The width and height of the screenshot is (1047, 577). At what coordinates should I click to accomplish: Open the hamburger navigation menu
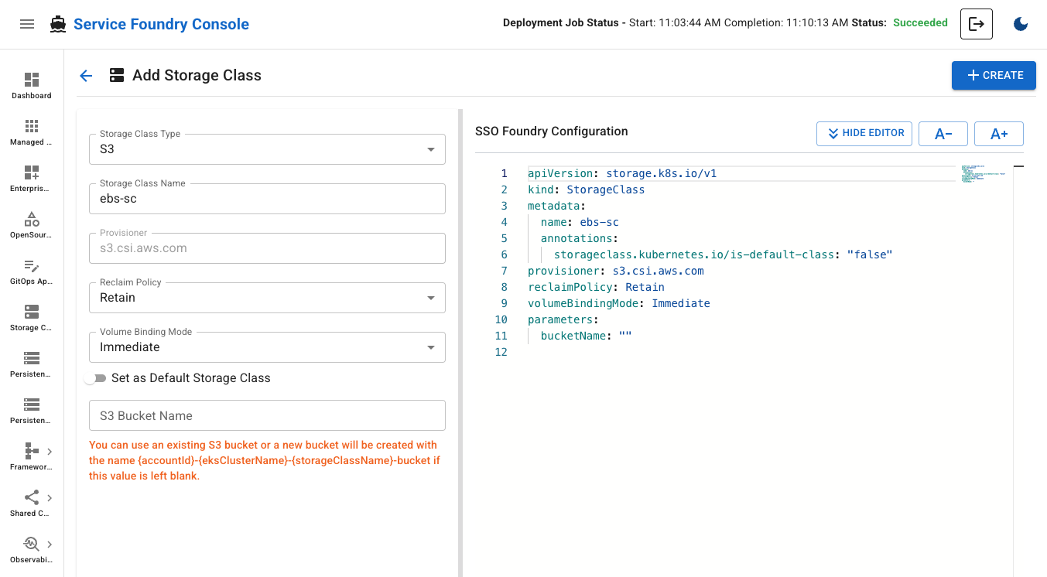[27, 24]
